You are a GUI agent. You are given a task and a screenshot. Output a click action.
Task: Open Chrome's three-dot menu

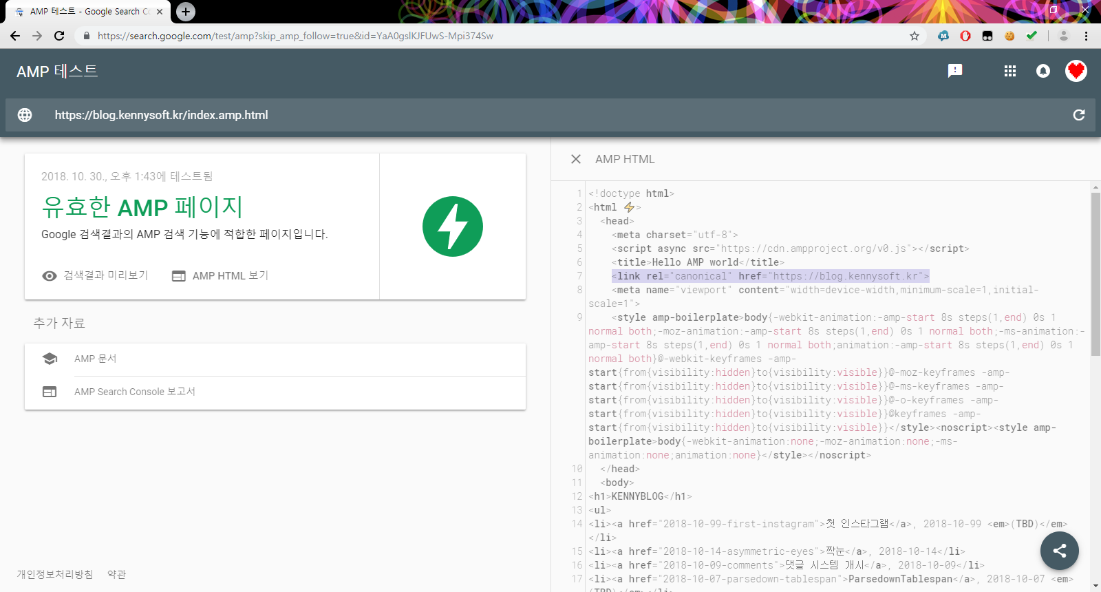point(1086,36)
